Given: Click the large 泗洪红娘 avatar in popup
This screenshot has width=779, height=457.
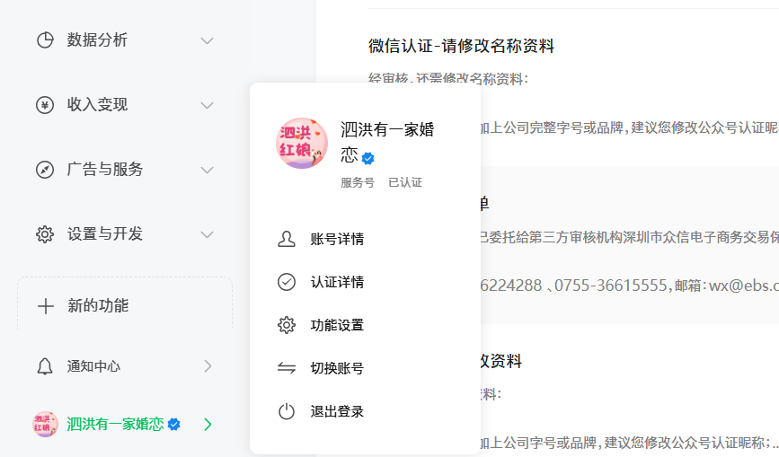Looking at the screenshot, I should pos(302,144).
